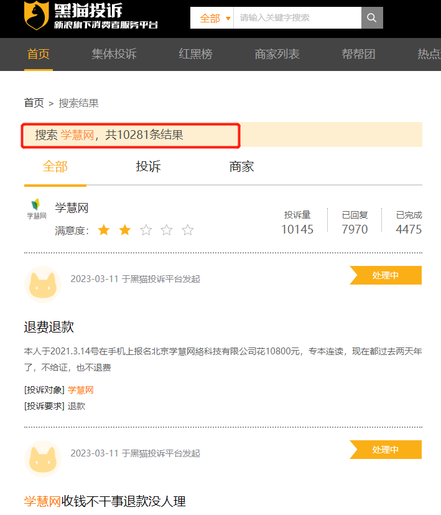The image size is (441, 515).
Task: Click the 投诉要求 退款 line
Action: coord(55,406)
